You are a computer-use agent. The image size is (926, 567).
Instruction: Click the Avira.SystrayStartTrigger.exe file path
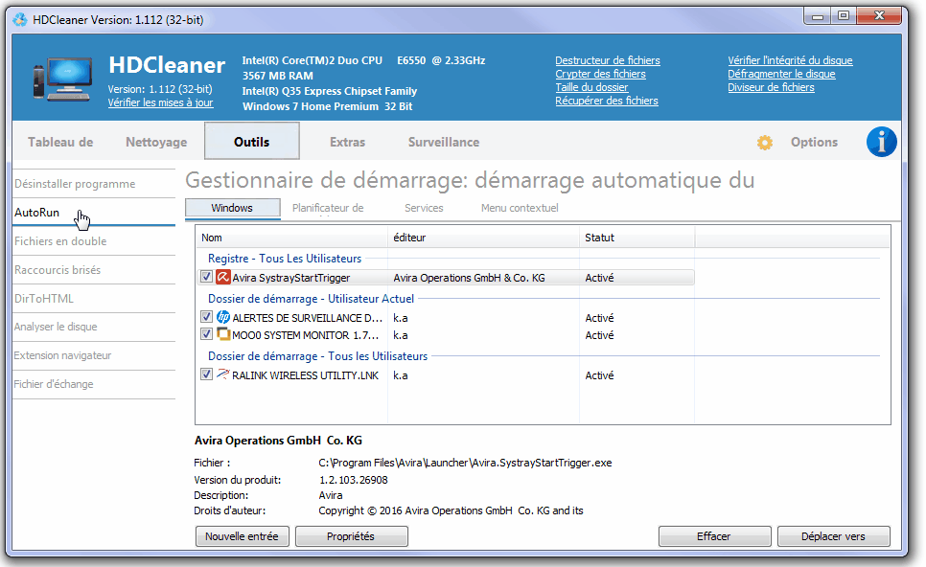click(x=465, y=463)
